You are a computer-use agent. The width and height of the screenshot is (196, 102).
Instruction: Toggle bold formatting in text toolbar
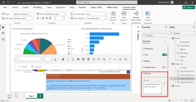coord(63,59)
